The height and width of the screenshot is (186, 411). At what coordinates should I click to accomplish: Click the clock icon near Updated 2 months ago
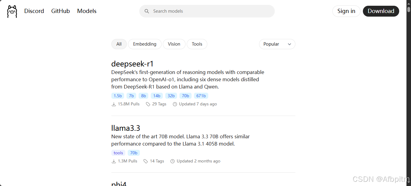[173, 161]
